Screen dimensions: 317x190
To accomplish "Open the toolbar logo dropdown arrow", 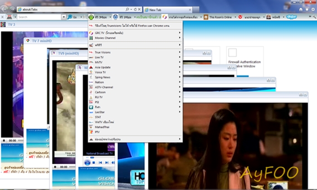I will 15,17.
